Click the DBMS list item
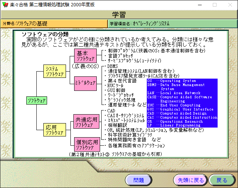 point(112,66)
